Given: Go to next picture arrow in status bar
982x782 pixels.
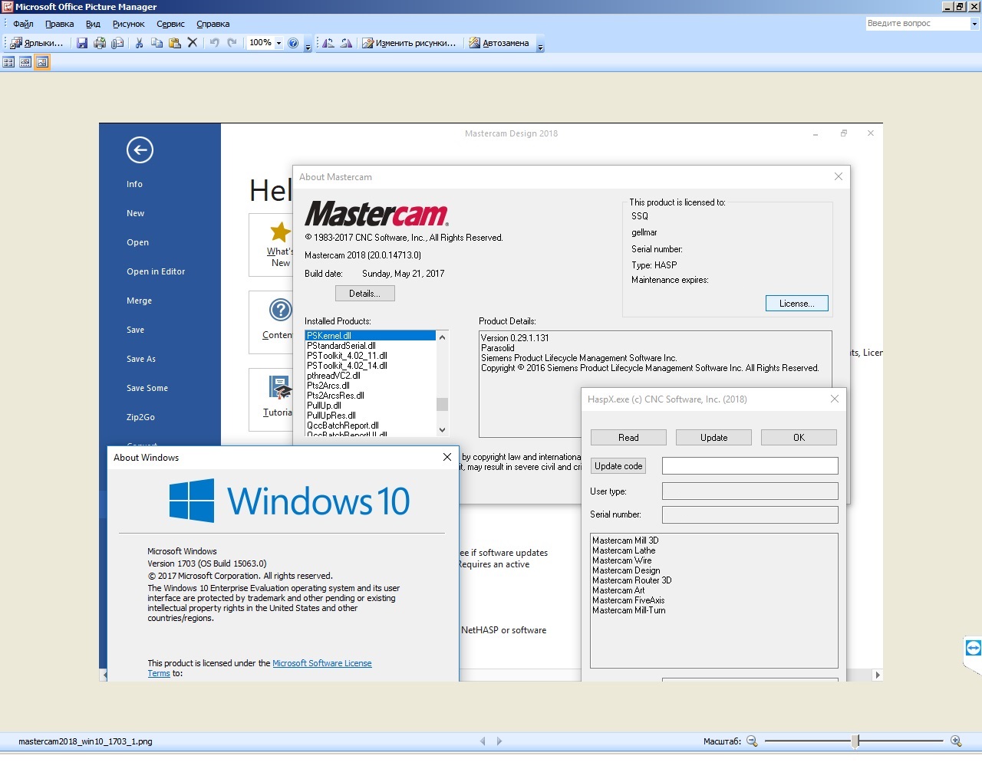Looking at the screenshot, I should pos(499,741).
